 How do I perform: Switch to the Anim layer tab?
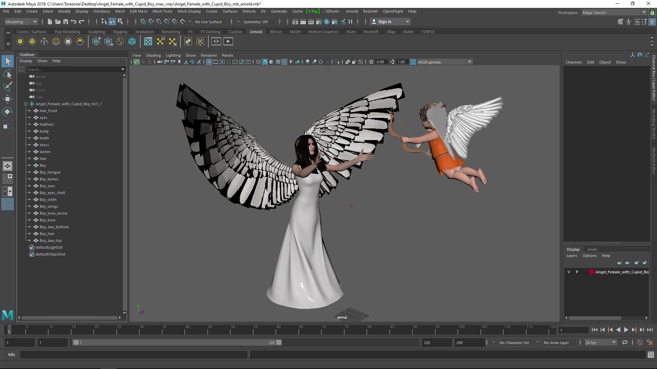[592, 249]
